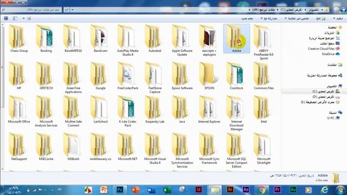Viewport: 347px width, 195px height.
Task: Select DVD drive (E:) in navigation pane
Action: pyautogui.click(x=320, y=102)
